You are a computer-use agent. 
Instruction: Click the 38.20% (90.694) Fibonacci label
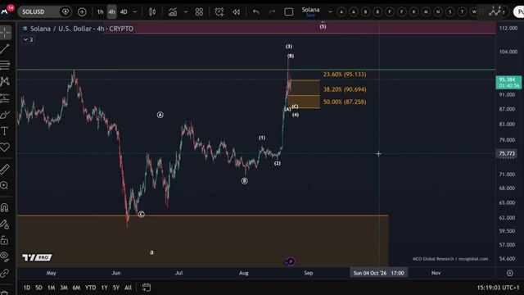click(x=345, y=89)
